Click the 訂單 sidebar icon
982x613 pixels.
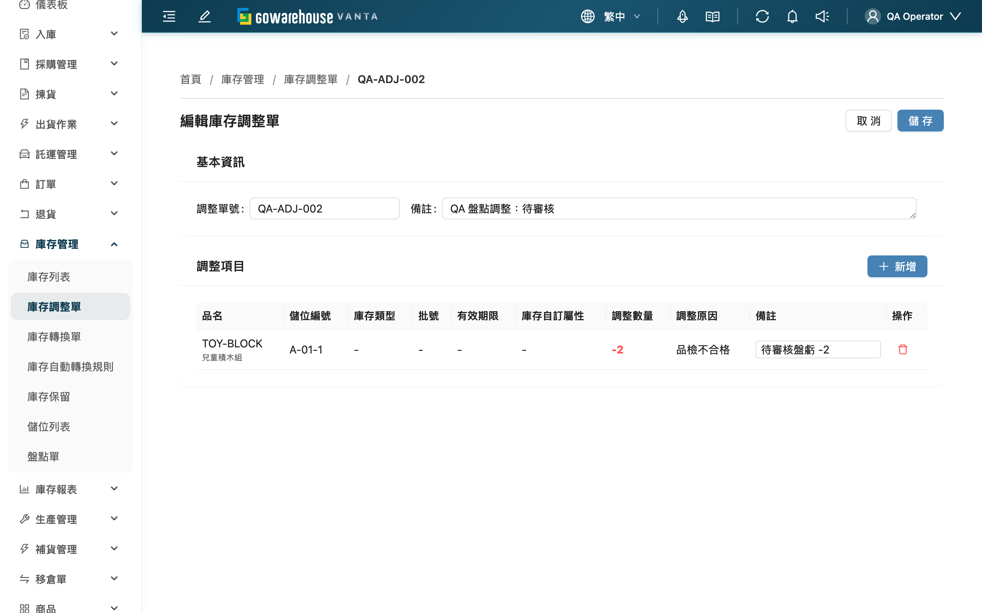click(x=24, y=184)
